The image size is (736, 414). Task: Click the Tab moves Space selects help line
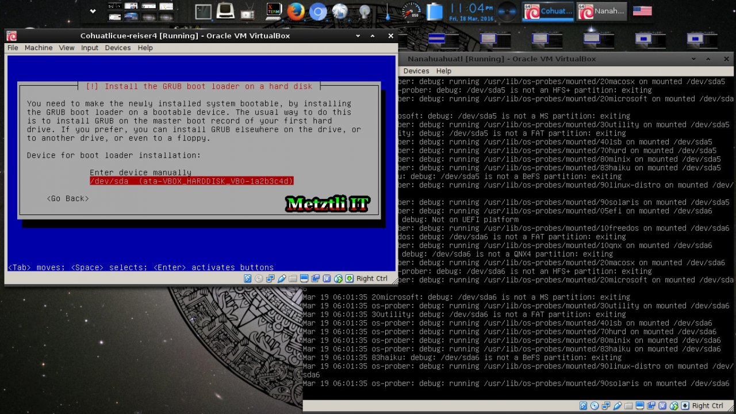pos(141,267)
